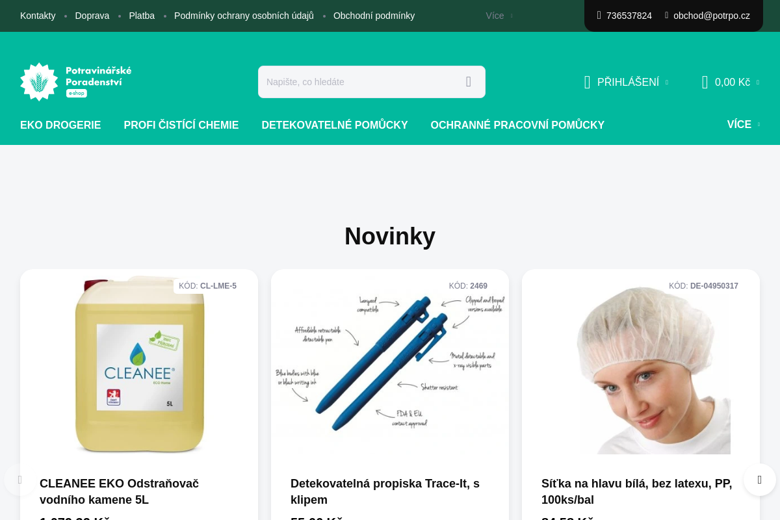Open the CLEANEE canister product image
The width and height of the screenshot is (780, 520).
click(x=139, y=365)
